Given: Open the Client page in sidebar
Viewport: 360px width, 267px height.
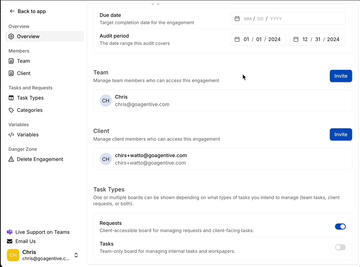Looking at the screenshot, I should [x=23, y=73].
